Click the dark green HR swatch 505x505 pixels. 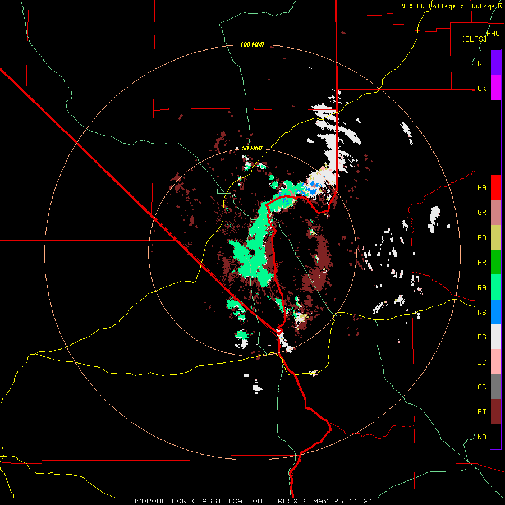[495, 263]
